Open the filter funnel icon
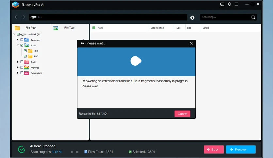 (x=192, y=18)
